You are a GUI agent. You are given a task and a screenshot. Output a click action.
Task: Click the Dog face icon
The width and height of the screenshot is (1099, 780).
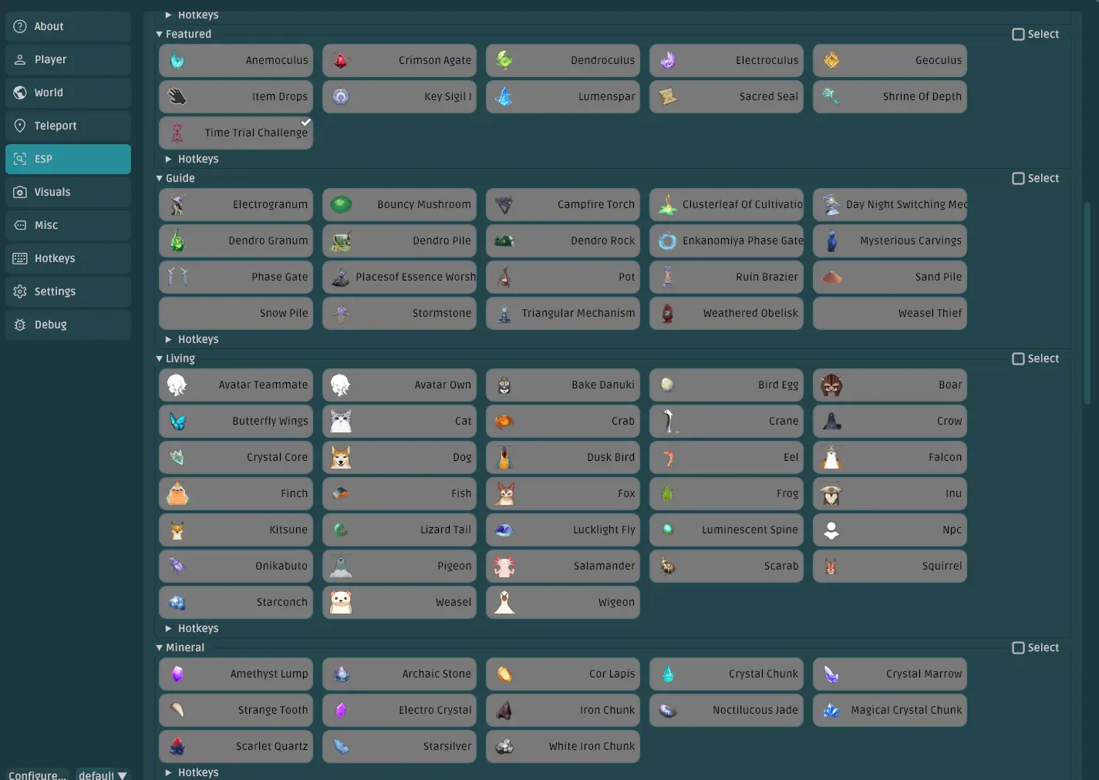[341, 457]
